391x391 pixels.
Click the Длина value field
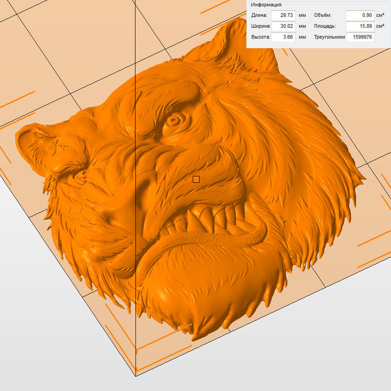click(x=283, y=15)
